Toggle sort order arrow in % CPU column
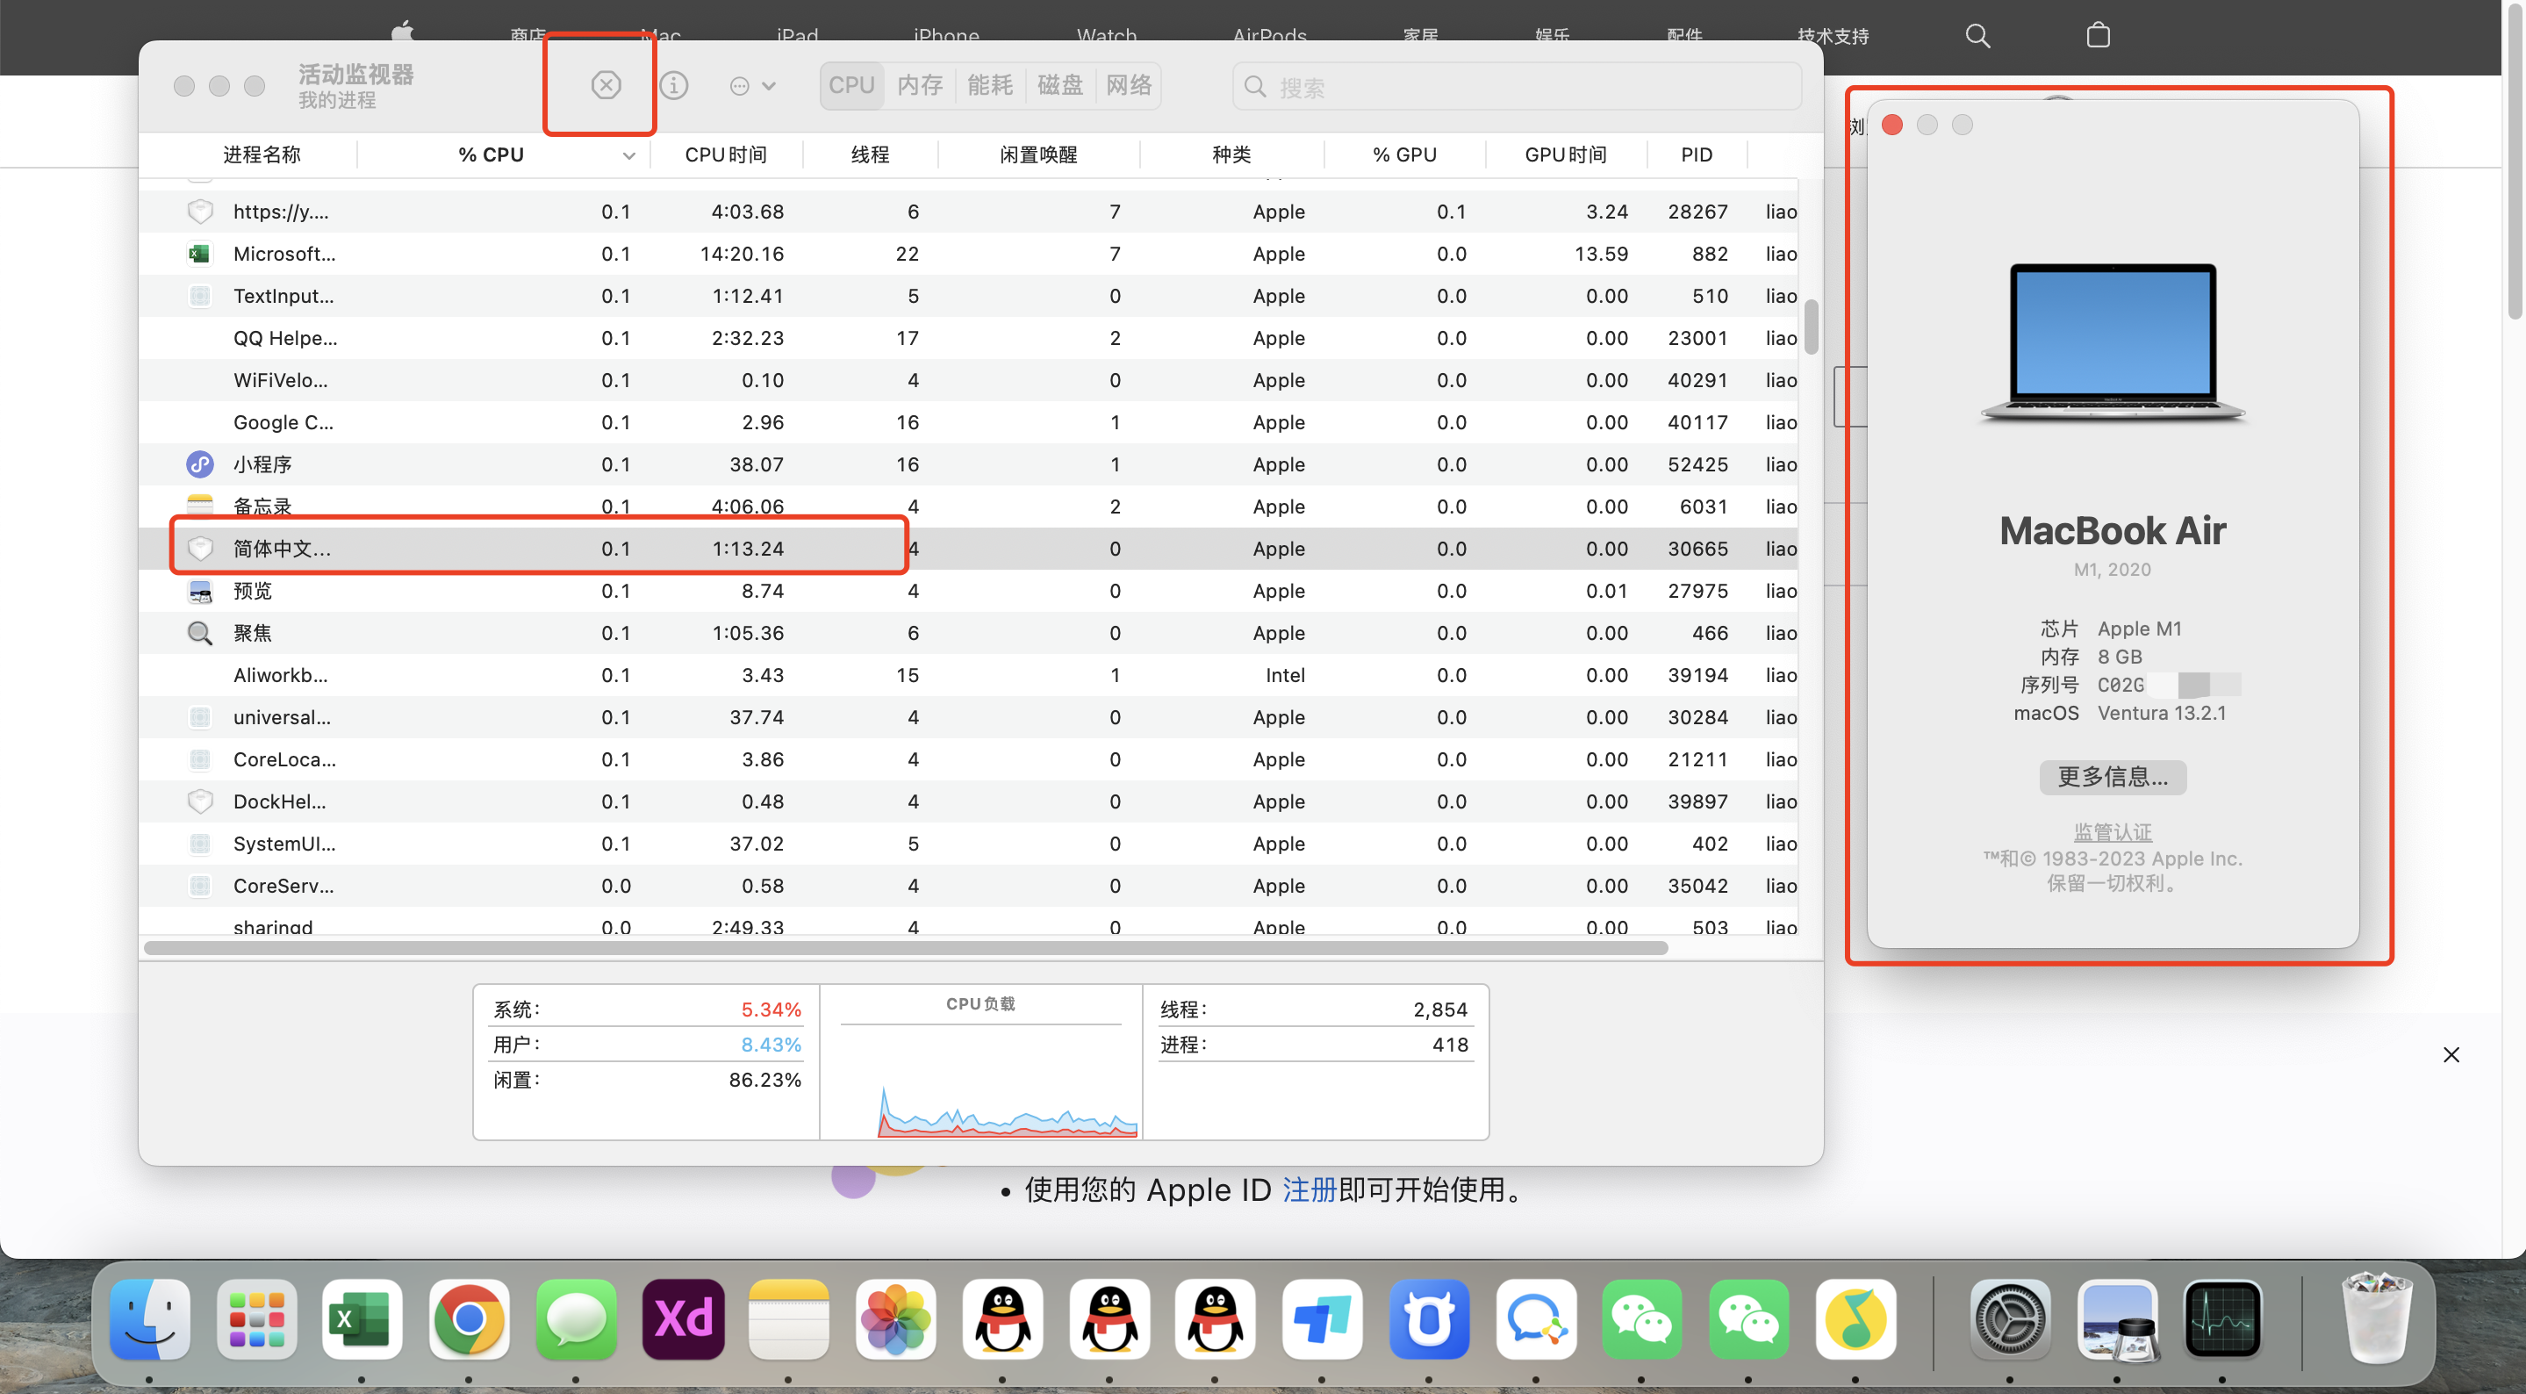Viewport: 2526px width, 1394px height. (x=628, y=155)
